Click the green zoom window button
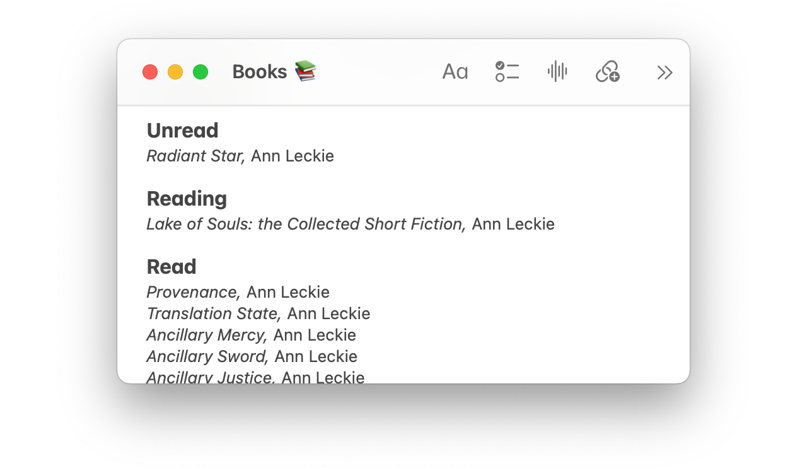The height and width of the screenshot is (468, 807). [200, 72]
